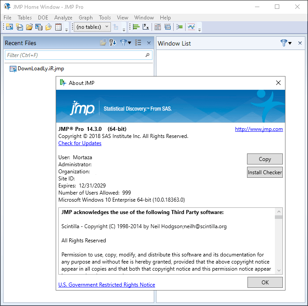Click the 'User: Mortaza' text
The width and height of the screenshot is (308, 306).
[75, 157]
